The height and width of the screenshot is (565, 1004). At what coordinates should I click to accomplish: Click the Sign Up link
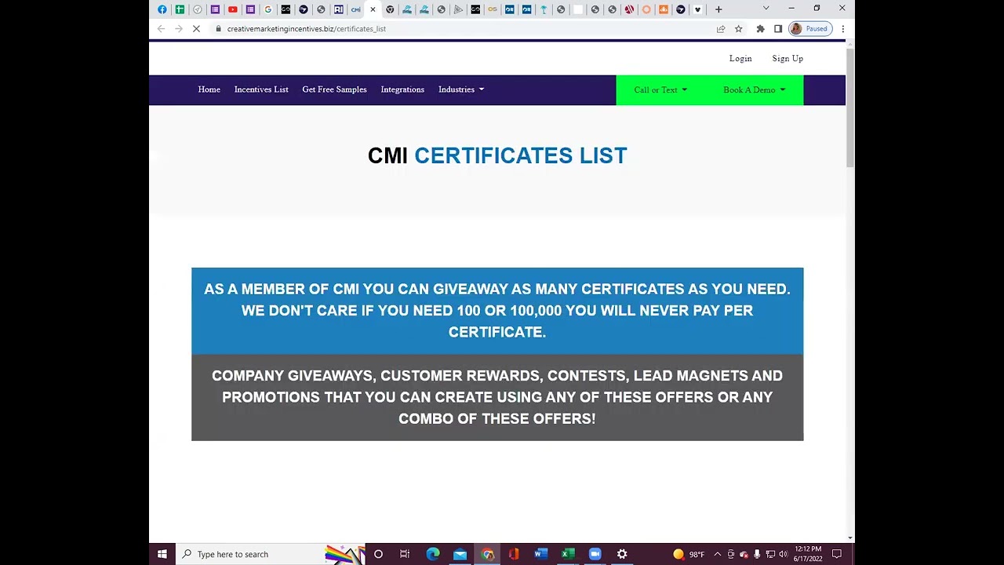788,59
